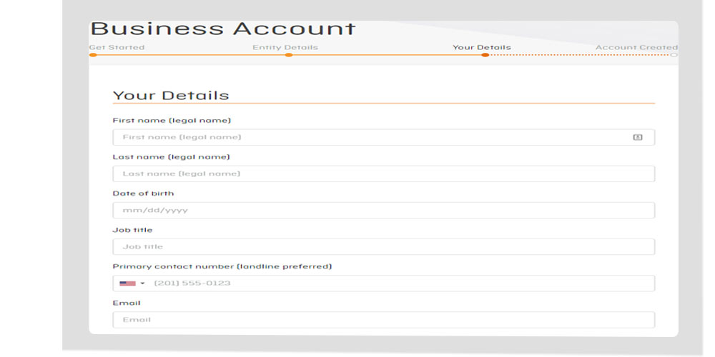The height and width of the screenshot is (357, 715).
Task: Click the autofill contact icon in First name field
Action: [x=638, y=137]
